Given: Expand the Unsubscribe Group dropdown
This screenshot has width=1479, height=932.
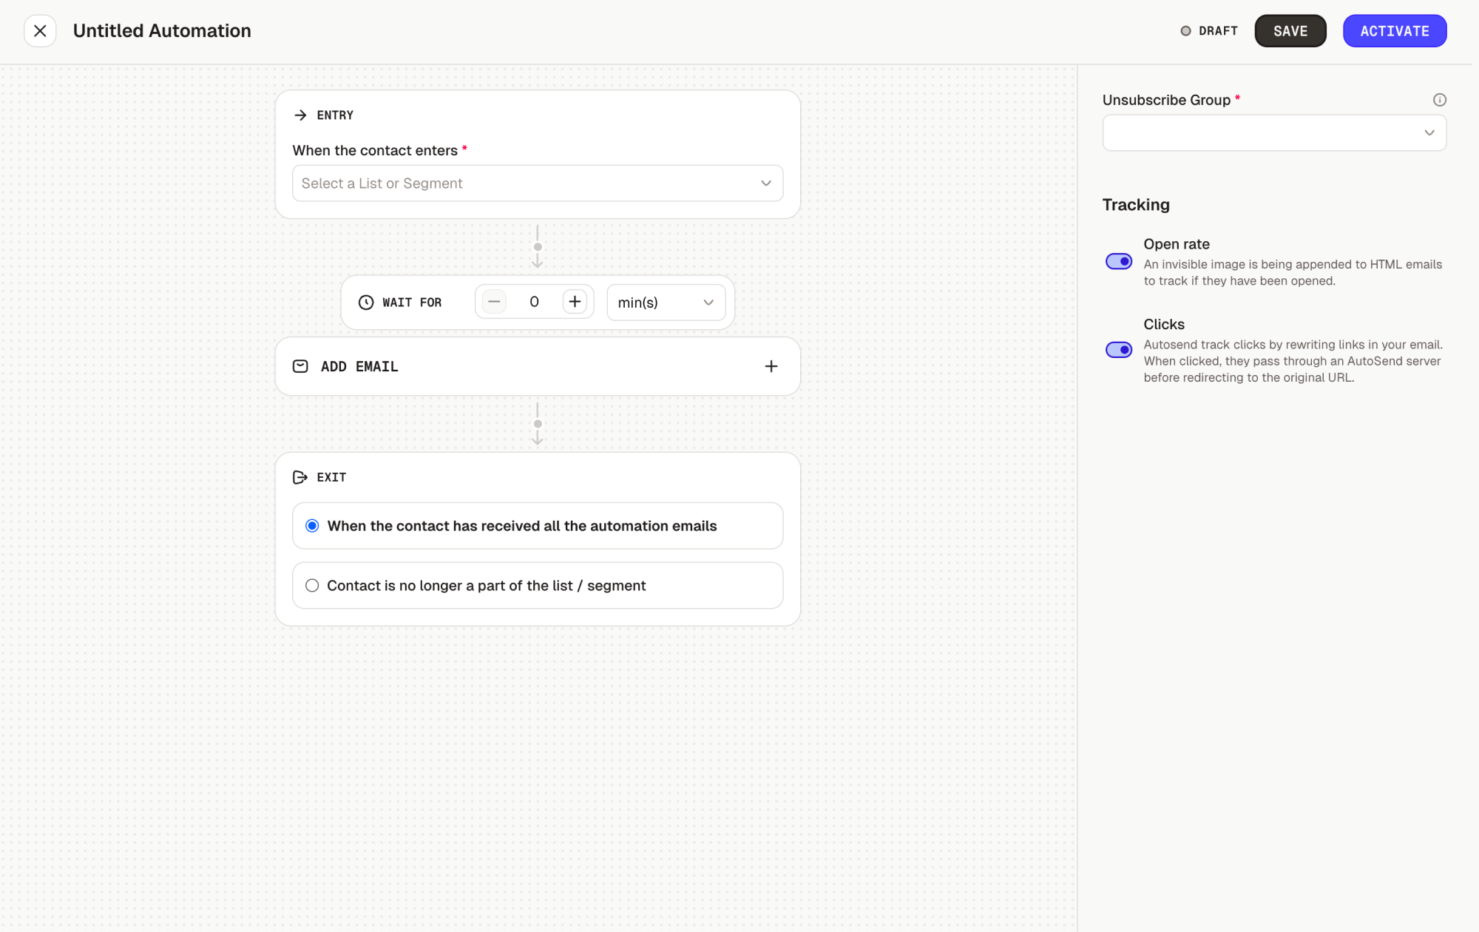Looking at the screenshot, I should [x=1273, y=133].
